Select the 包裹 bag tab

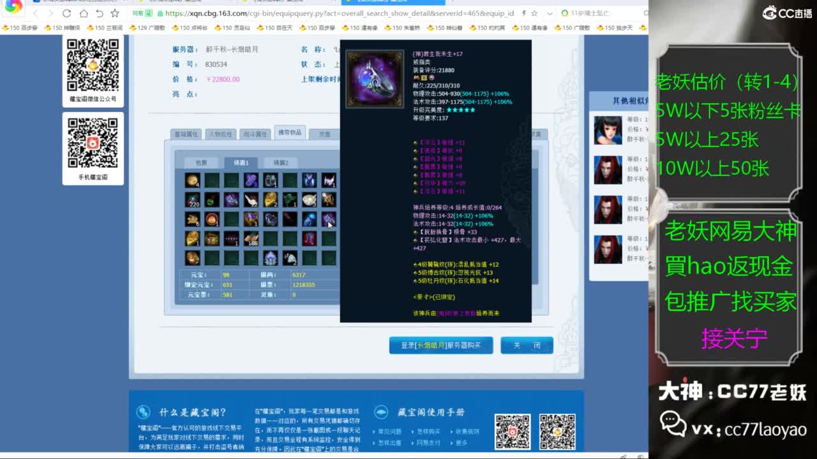[201, 163]
